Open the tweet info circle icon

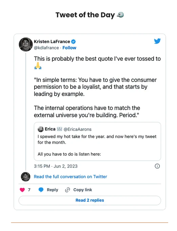click(x=157, y=166)
